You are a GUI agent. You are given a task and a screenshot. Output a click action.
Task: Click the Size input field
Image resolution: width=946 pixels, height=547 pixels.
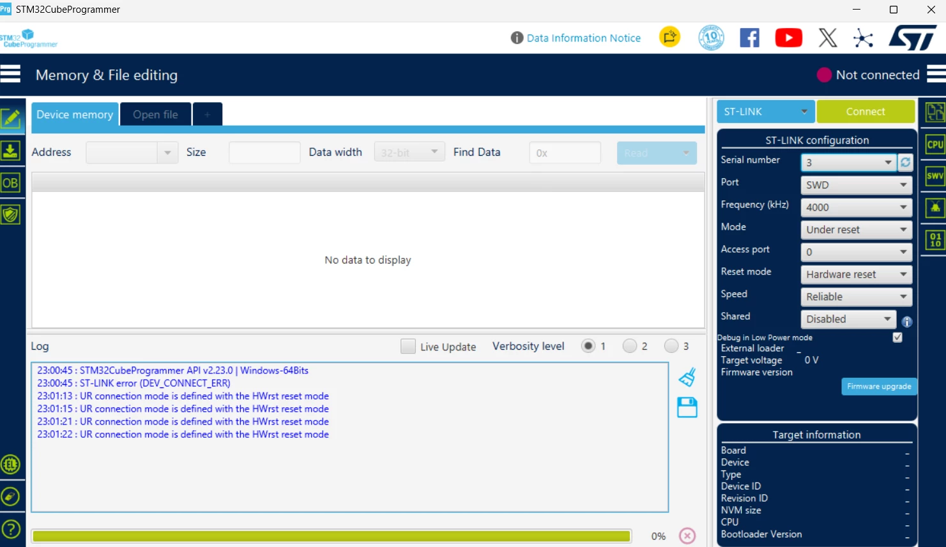[x=264, y=153]
